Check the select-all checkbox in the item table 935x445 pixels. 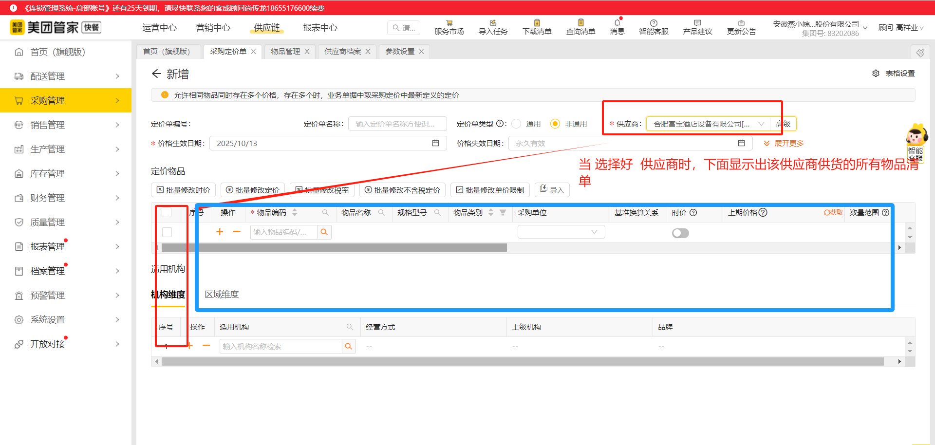point(168,213)
